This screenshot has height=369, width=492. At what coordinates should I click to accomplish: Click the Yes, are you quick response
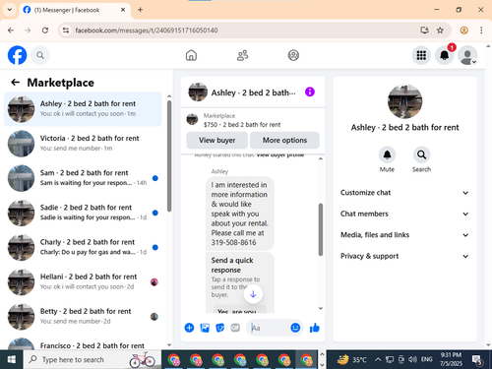click(x=239, y=310)
